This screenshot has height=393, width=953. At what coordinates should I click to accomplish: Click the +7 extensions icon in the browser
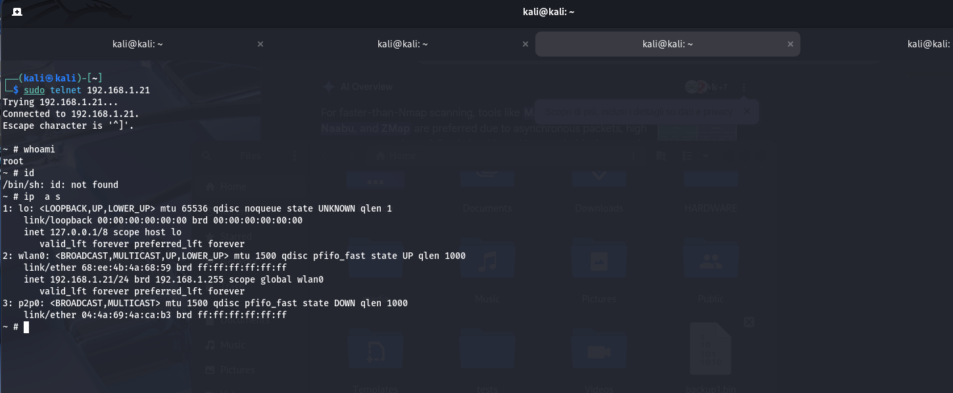721,86
